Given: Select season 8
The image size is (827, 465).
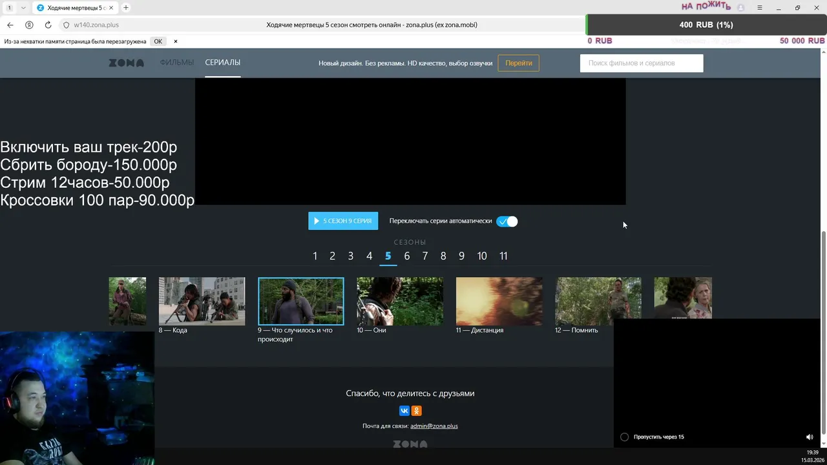Looking at the screenshot, I should (443, 256).
